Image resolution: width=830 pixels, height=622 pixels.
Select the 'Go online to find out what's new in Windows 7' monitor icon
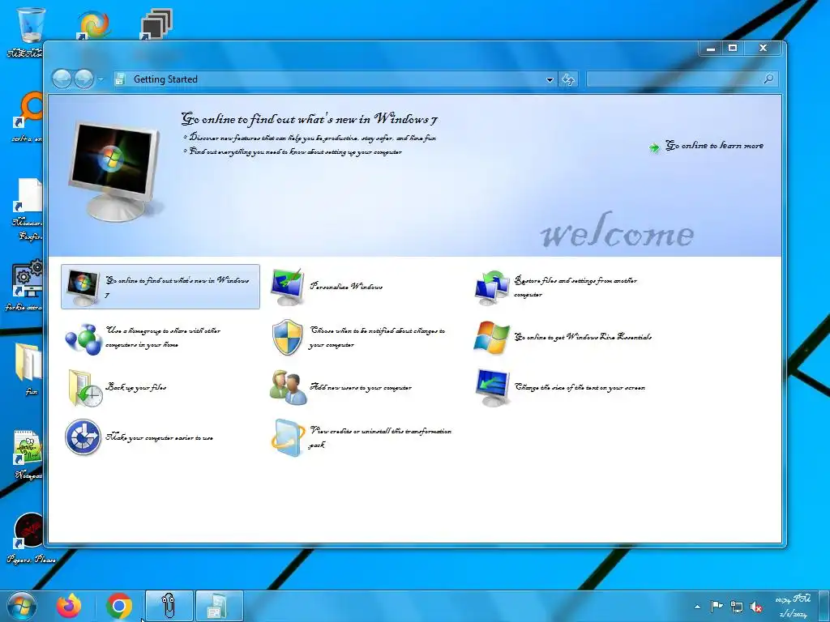coord(83,288)
